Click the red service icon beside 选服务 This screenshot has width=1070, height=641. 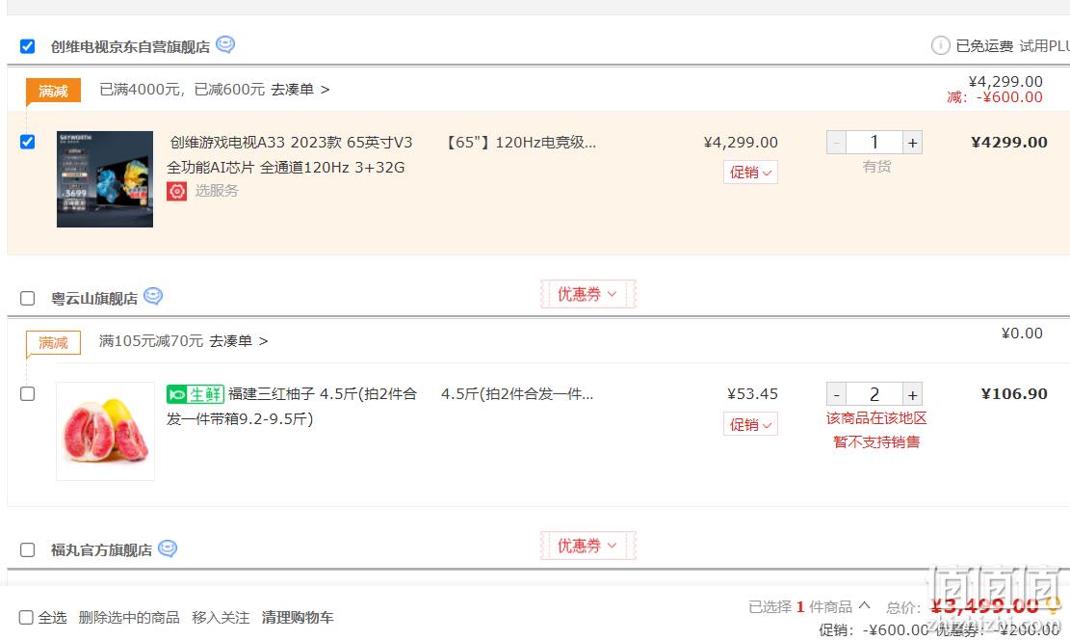177,191
